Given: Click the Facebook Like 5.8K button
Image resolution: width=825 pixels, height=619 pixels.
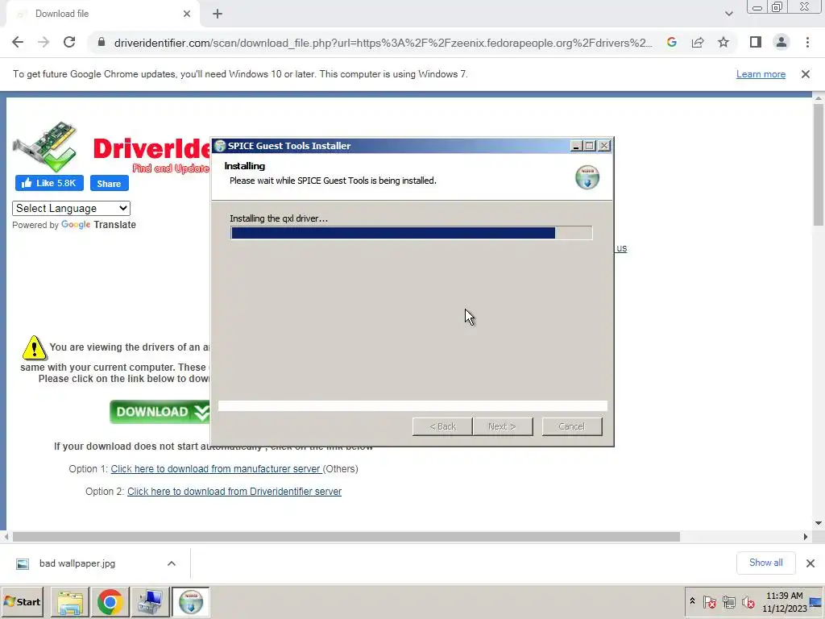Looking at the screenshot, I should [49, 183].
